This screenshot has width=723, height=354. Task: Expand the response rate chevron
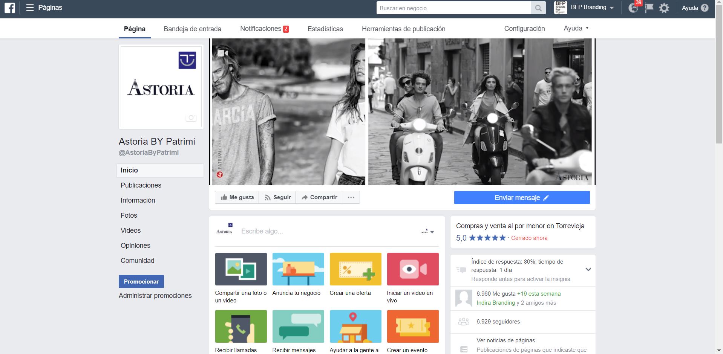[x=588, y=270]
